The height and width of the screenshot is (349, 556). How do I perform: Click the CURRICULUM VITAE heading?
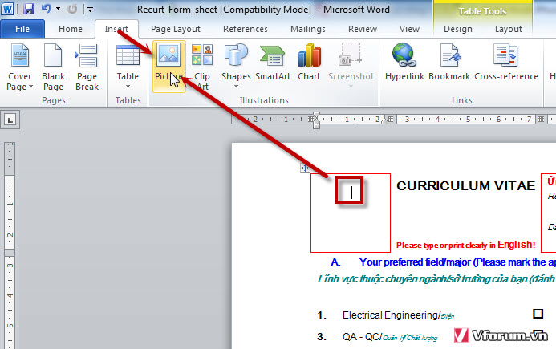[465, 186]
